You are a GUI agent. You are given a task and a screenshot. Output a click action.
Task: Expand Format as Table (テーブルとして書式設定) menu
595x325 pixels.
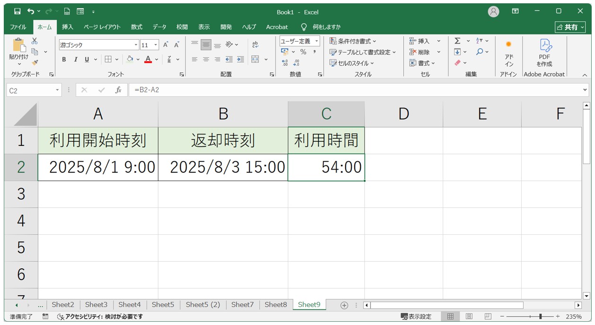point(363,52)
